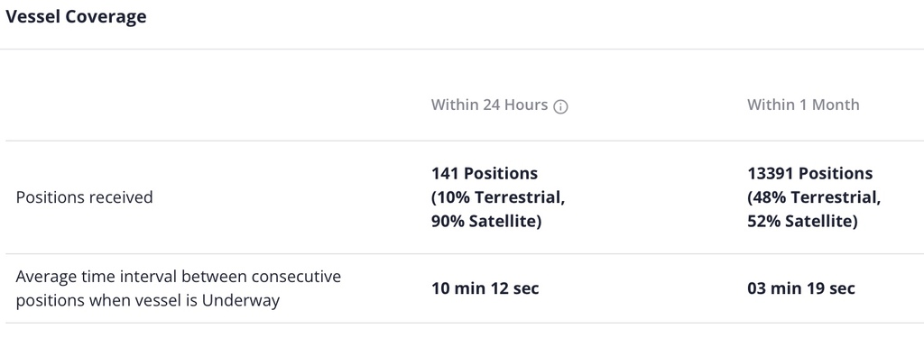Select the Vessel Coverage heading
The image size is (924, 338).
[76, 16]
